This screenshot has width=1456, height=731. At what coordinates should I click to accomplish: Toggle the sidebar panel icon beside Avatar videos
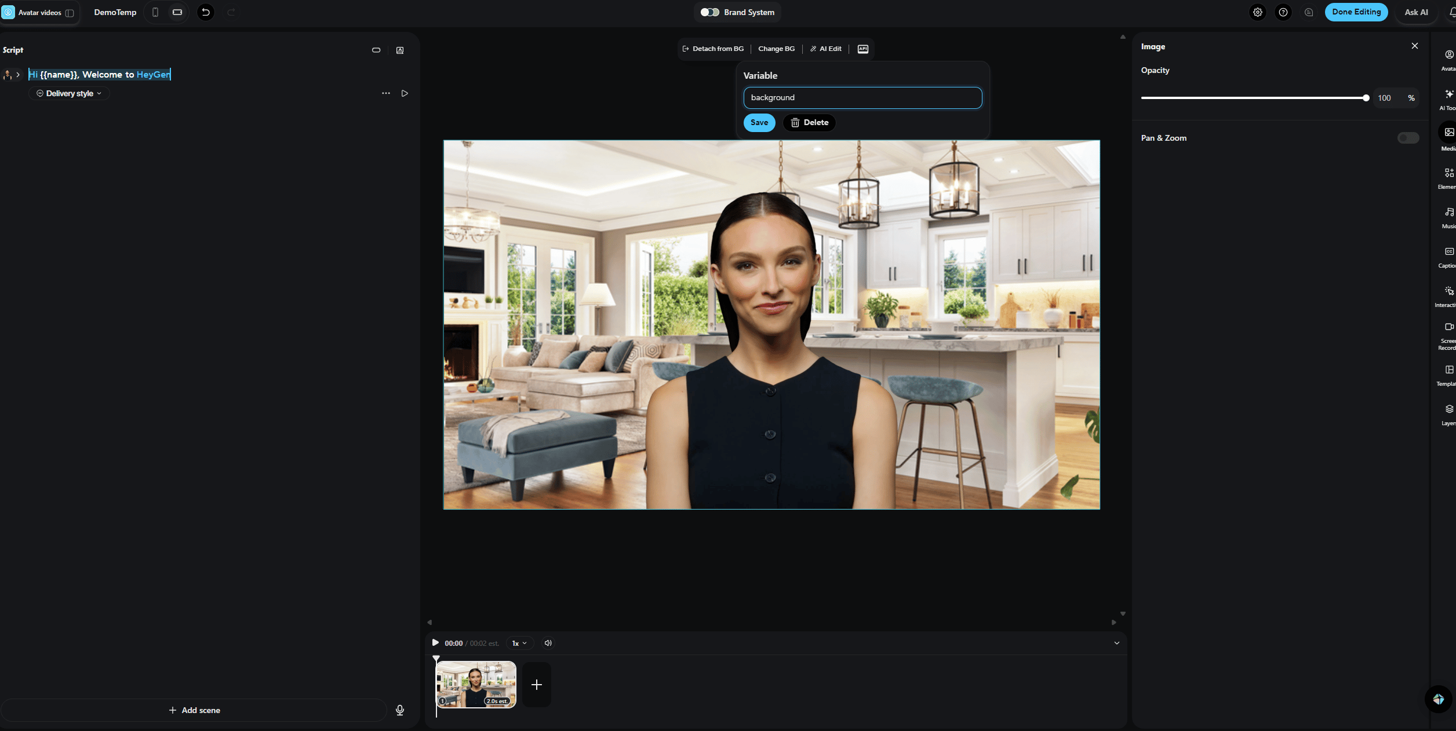click(x=70, y=13)
